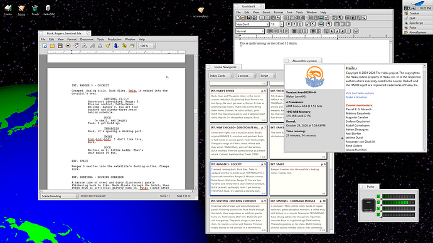Toggle Bold in Quill formatting toolbar
This screenshot has height=243, width=433.
[289, 24]
